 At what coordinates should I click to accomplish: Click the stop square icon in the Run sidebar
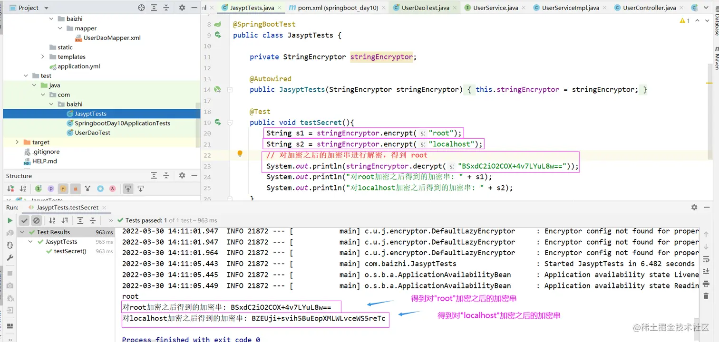point(10,273)
